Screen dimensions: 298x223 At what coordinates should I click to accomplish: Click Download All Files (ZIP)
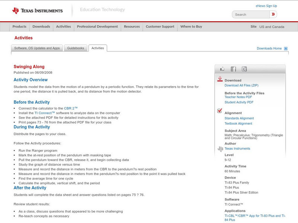click(x=241, y=85)
